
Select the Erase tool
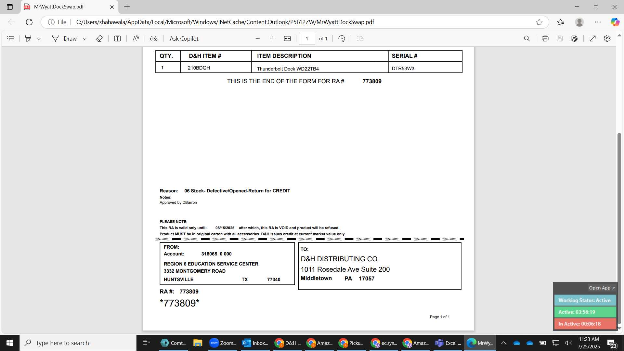tap(99, 38)
